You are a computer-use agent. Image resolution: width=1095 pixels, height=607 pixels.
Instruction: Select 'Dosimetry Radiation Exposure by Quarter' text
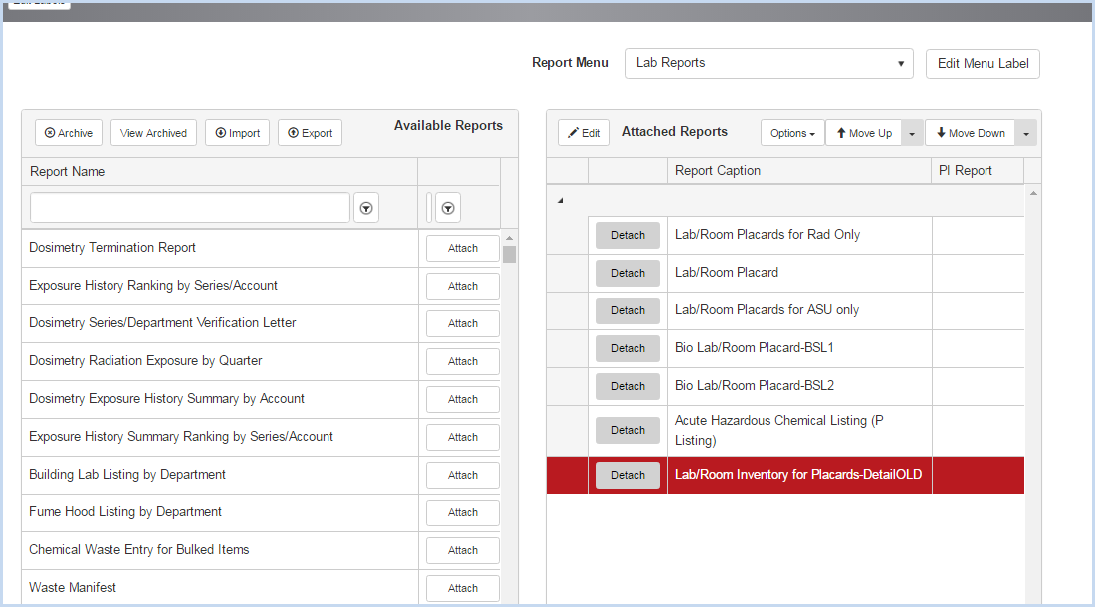[145, 360]
